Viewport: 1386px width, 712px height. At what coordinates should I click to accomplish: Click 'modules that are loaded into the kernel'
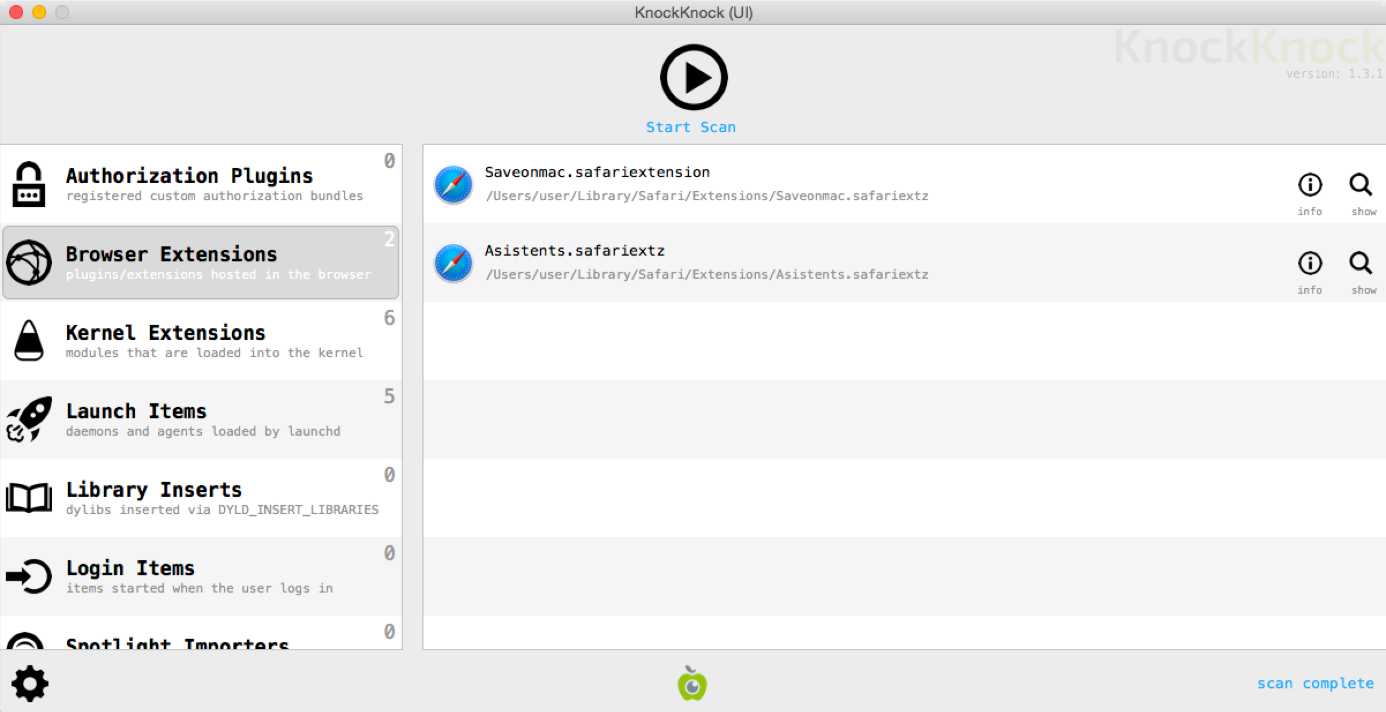click(x=215, y=353)
